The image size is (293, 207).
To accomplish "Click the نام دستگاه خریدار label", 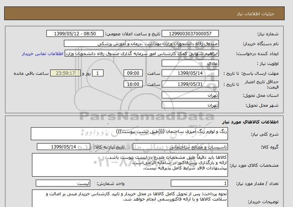I will tap(261, 44).
